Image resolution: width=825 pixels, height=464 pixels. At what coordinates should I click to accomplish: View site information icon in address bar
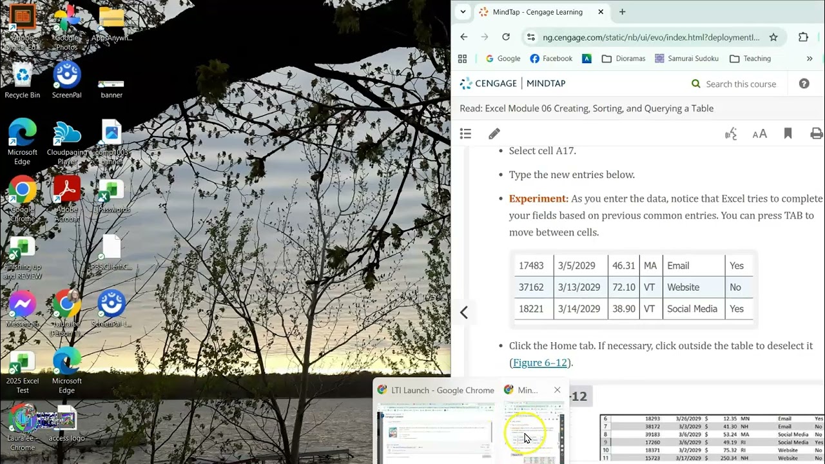pos(530,37)
